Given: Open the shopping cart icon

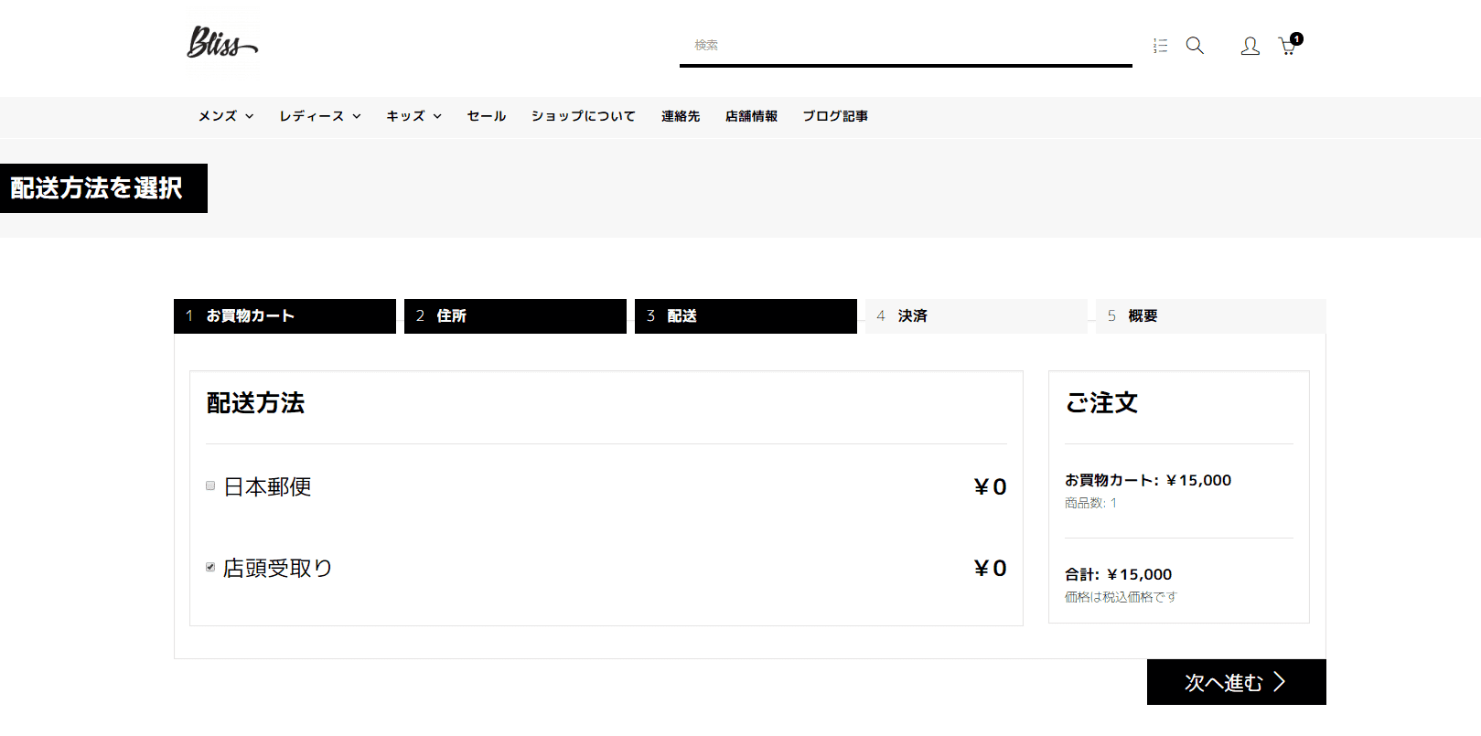Looking at the screenshot, I should (x=1287, y=47).
